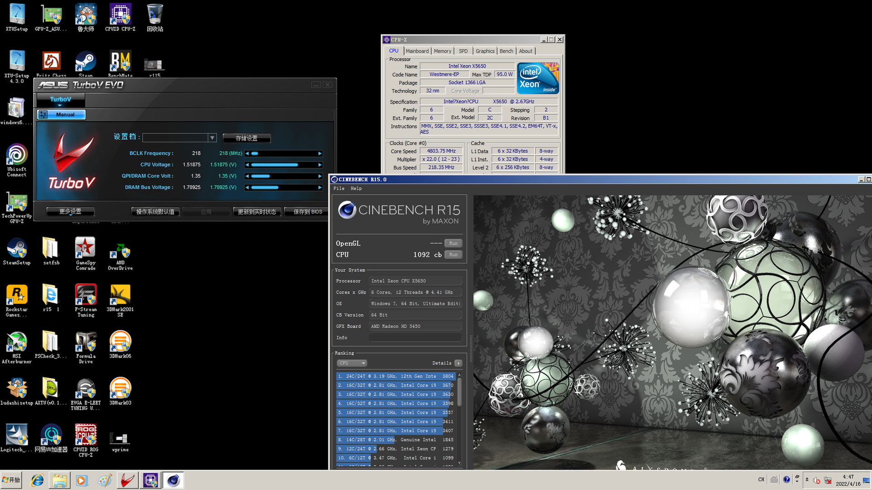This screenshot has height=490, width=872.
Task: Run the OpenGL benchmark in Cinebench
Action: coord(453,243)
